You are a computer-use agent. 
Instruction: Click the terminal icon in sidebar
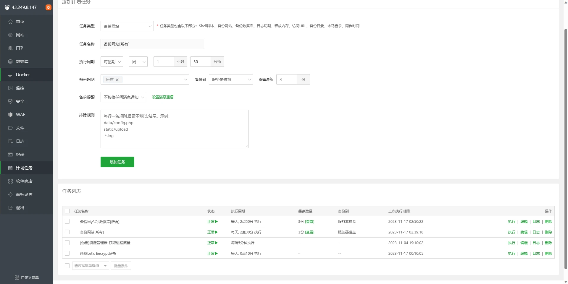(10, 155)
